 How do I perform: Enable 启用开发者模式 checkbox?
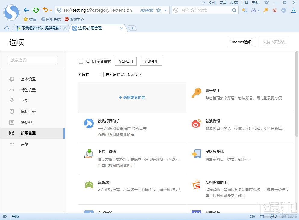click(81, 61)
